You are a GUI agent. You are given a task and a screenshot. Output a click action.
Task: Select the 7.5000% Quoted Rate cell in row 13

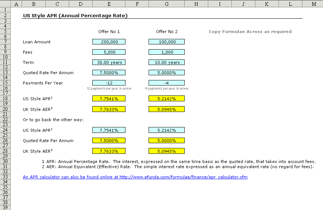point(109,73)
